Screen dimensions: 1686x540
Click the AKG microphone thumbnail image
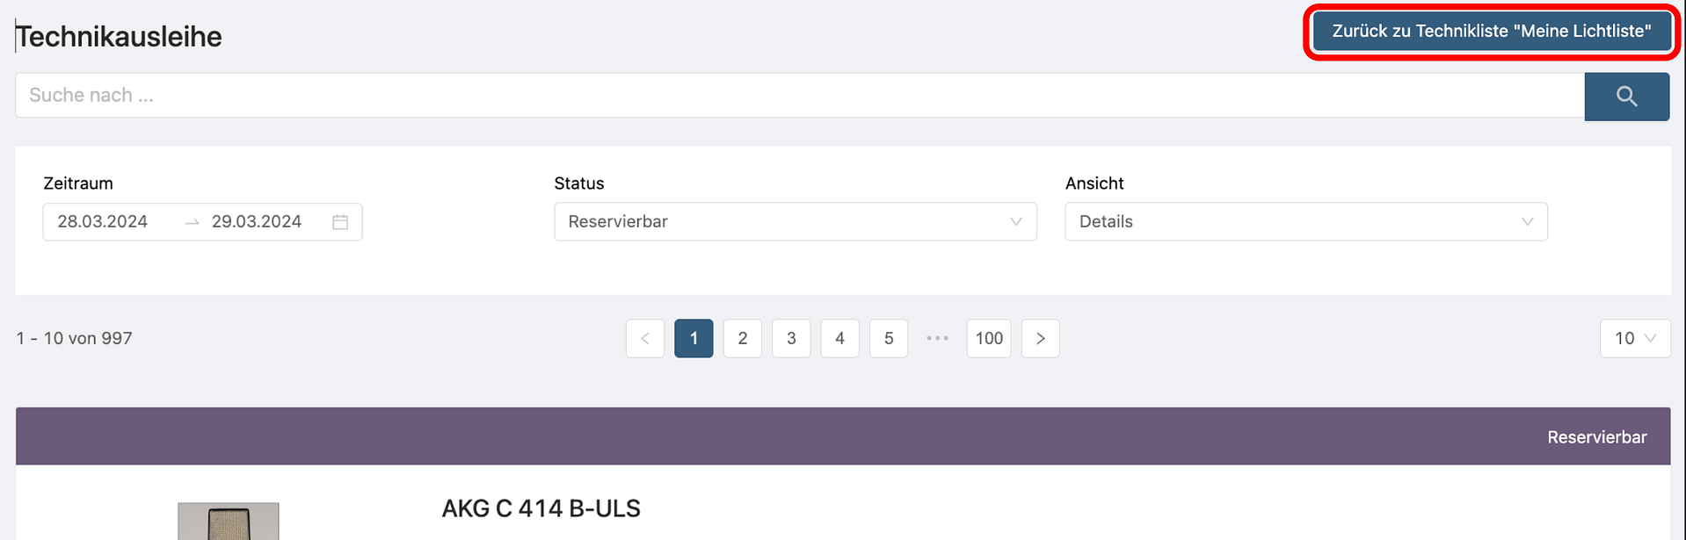click(229, 522)
